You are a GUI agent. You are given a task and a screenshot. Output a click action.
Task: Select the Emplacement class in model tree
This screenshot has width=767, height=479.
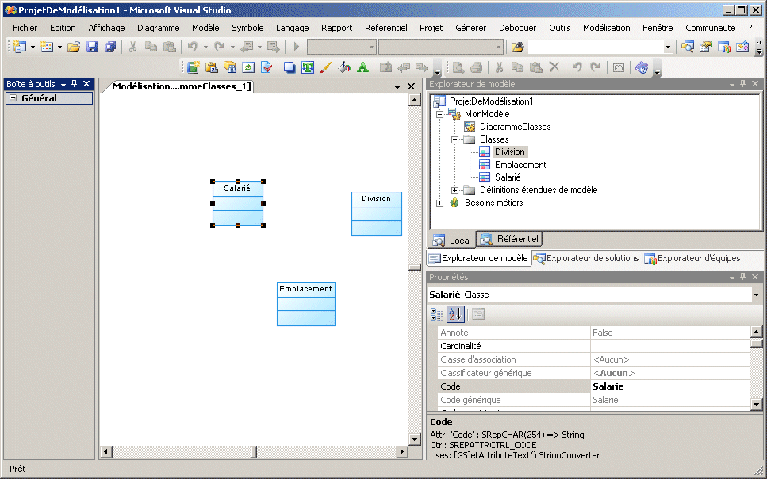coord(520,165)
